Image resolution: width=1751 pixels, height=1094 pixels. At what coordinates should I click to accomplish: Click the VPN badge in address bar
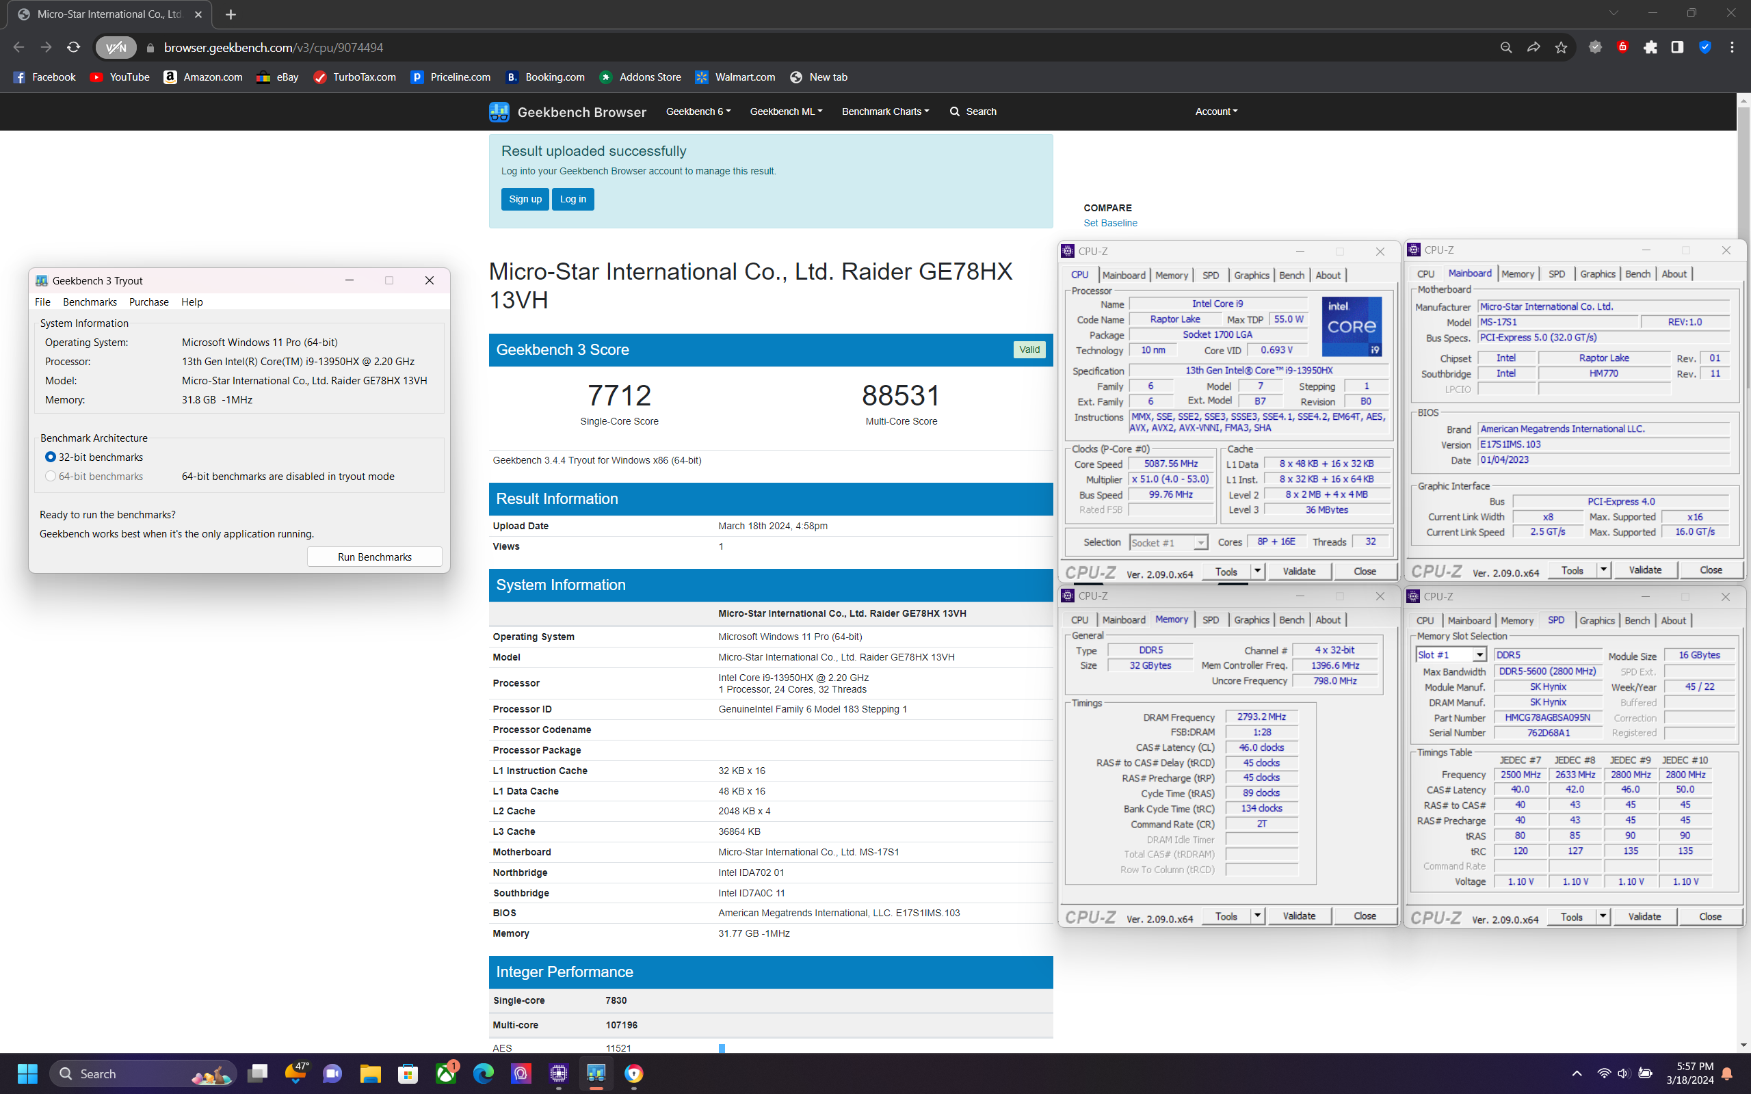[116, 48]
